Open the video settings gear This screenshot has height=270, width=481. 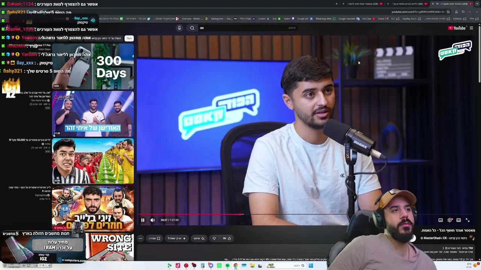(450, 220)
